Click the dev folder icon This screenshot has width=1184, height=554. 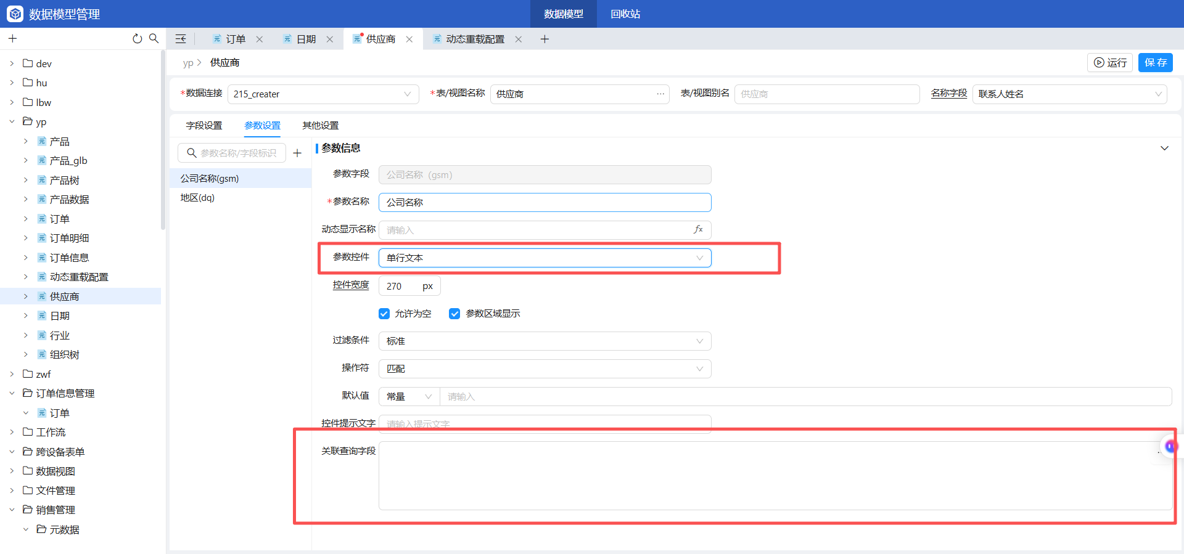pyautogui.click(x=28, y=63)
